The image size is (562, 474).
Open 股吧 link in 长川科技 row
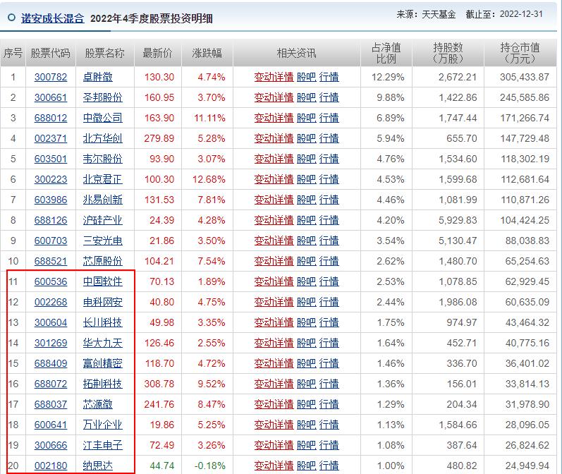click(x=307, y=322)
